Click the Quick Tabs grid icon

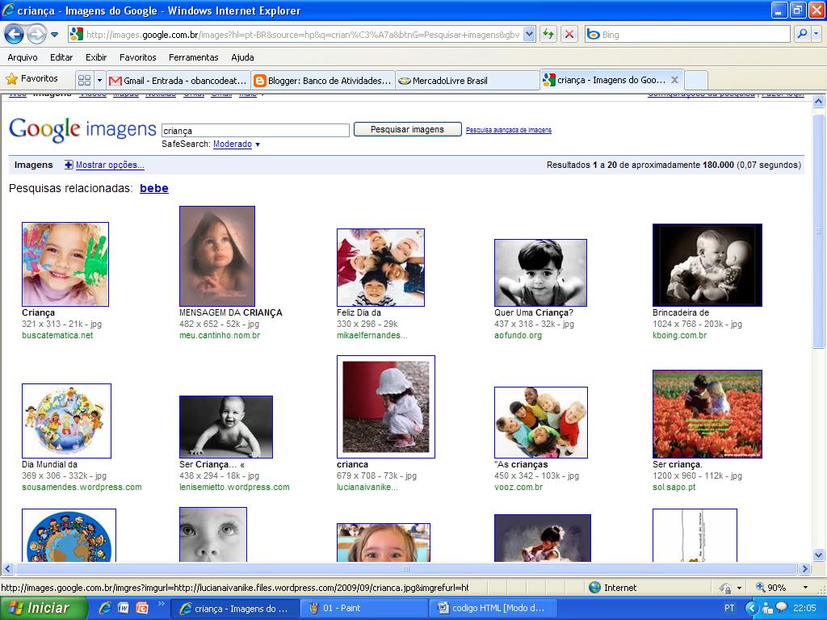pyautogui.click(x=84, y=80)
